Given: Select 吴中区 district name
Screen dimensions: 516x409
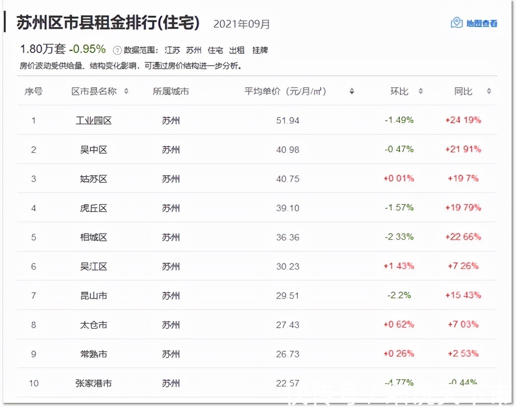Looking at the screenshot, I should coord(94,150).
